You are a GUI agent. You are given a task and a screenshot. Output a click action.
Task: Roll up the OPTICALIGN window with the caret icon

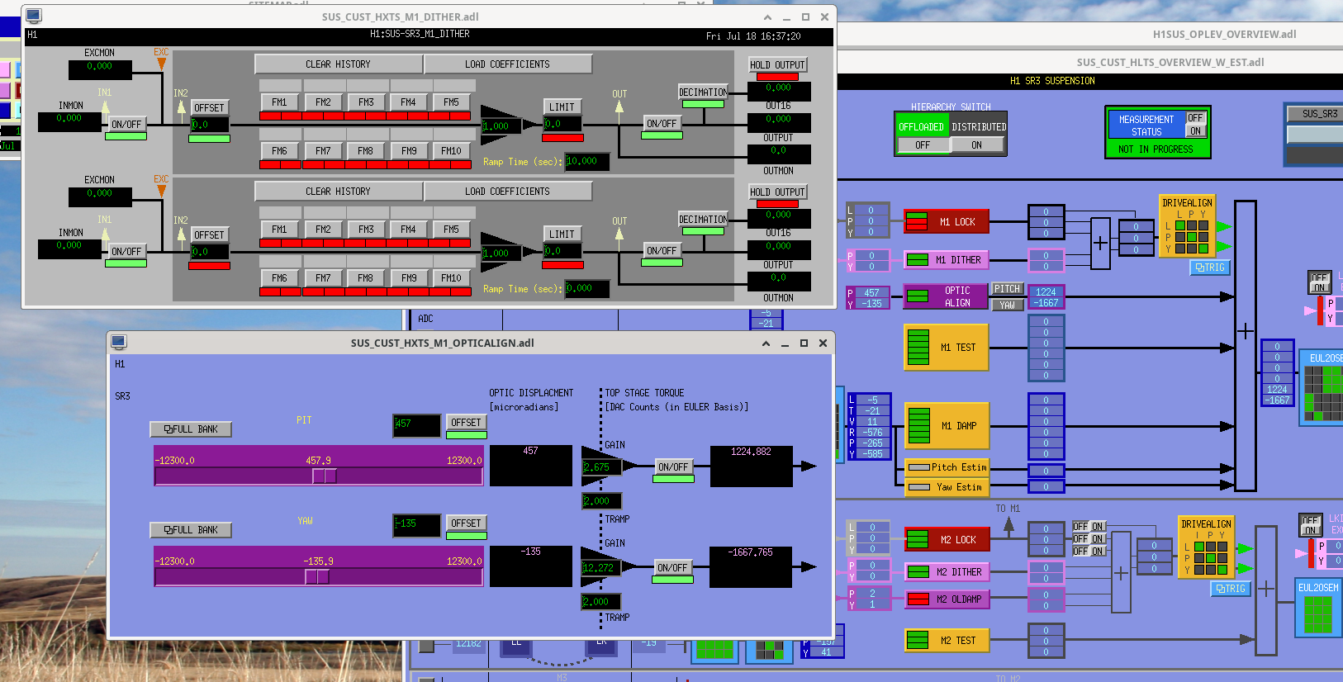766,343
